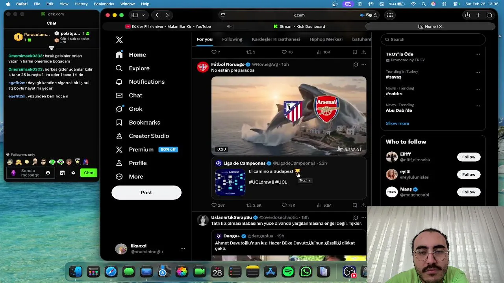Viewport: 504px width, 283px height.
Task: Follow Maaş account
Action: tap(469, 192)
